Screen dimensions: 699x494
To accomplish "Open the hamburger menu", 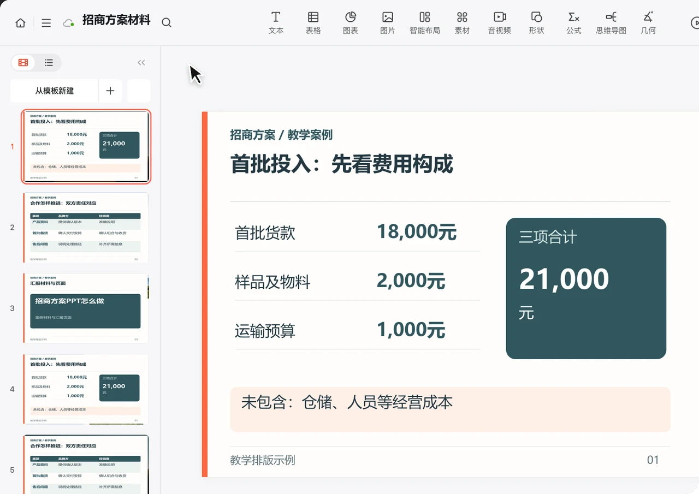I will [46, 23].
